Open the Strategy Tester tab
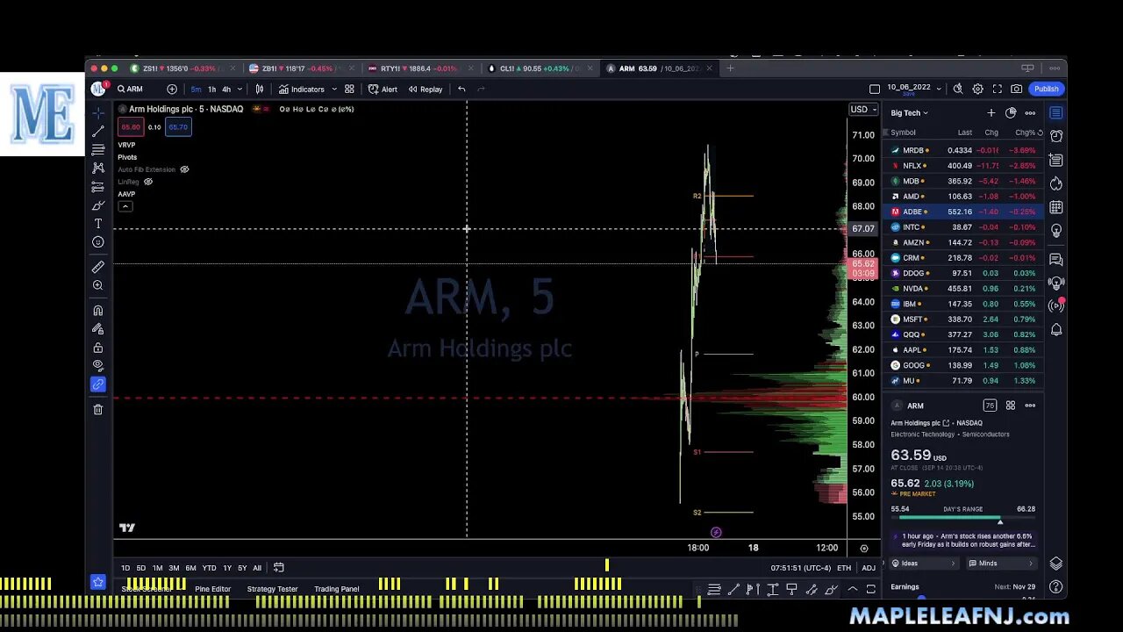Screen dimensions: 1123x632 [272, 589]
